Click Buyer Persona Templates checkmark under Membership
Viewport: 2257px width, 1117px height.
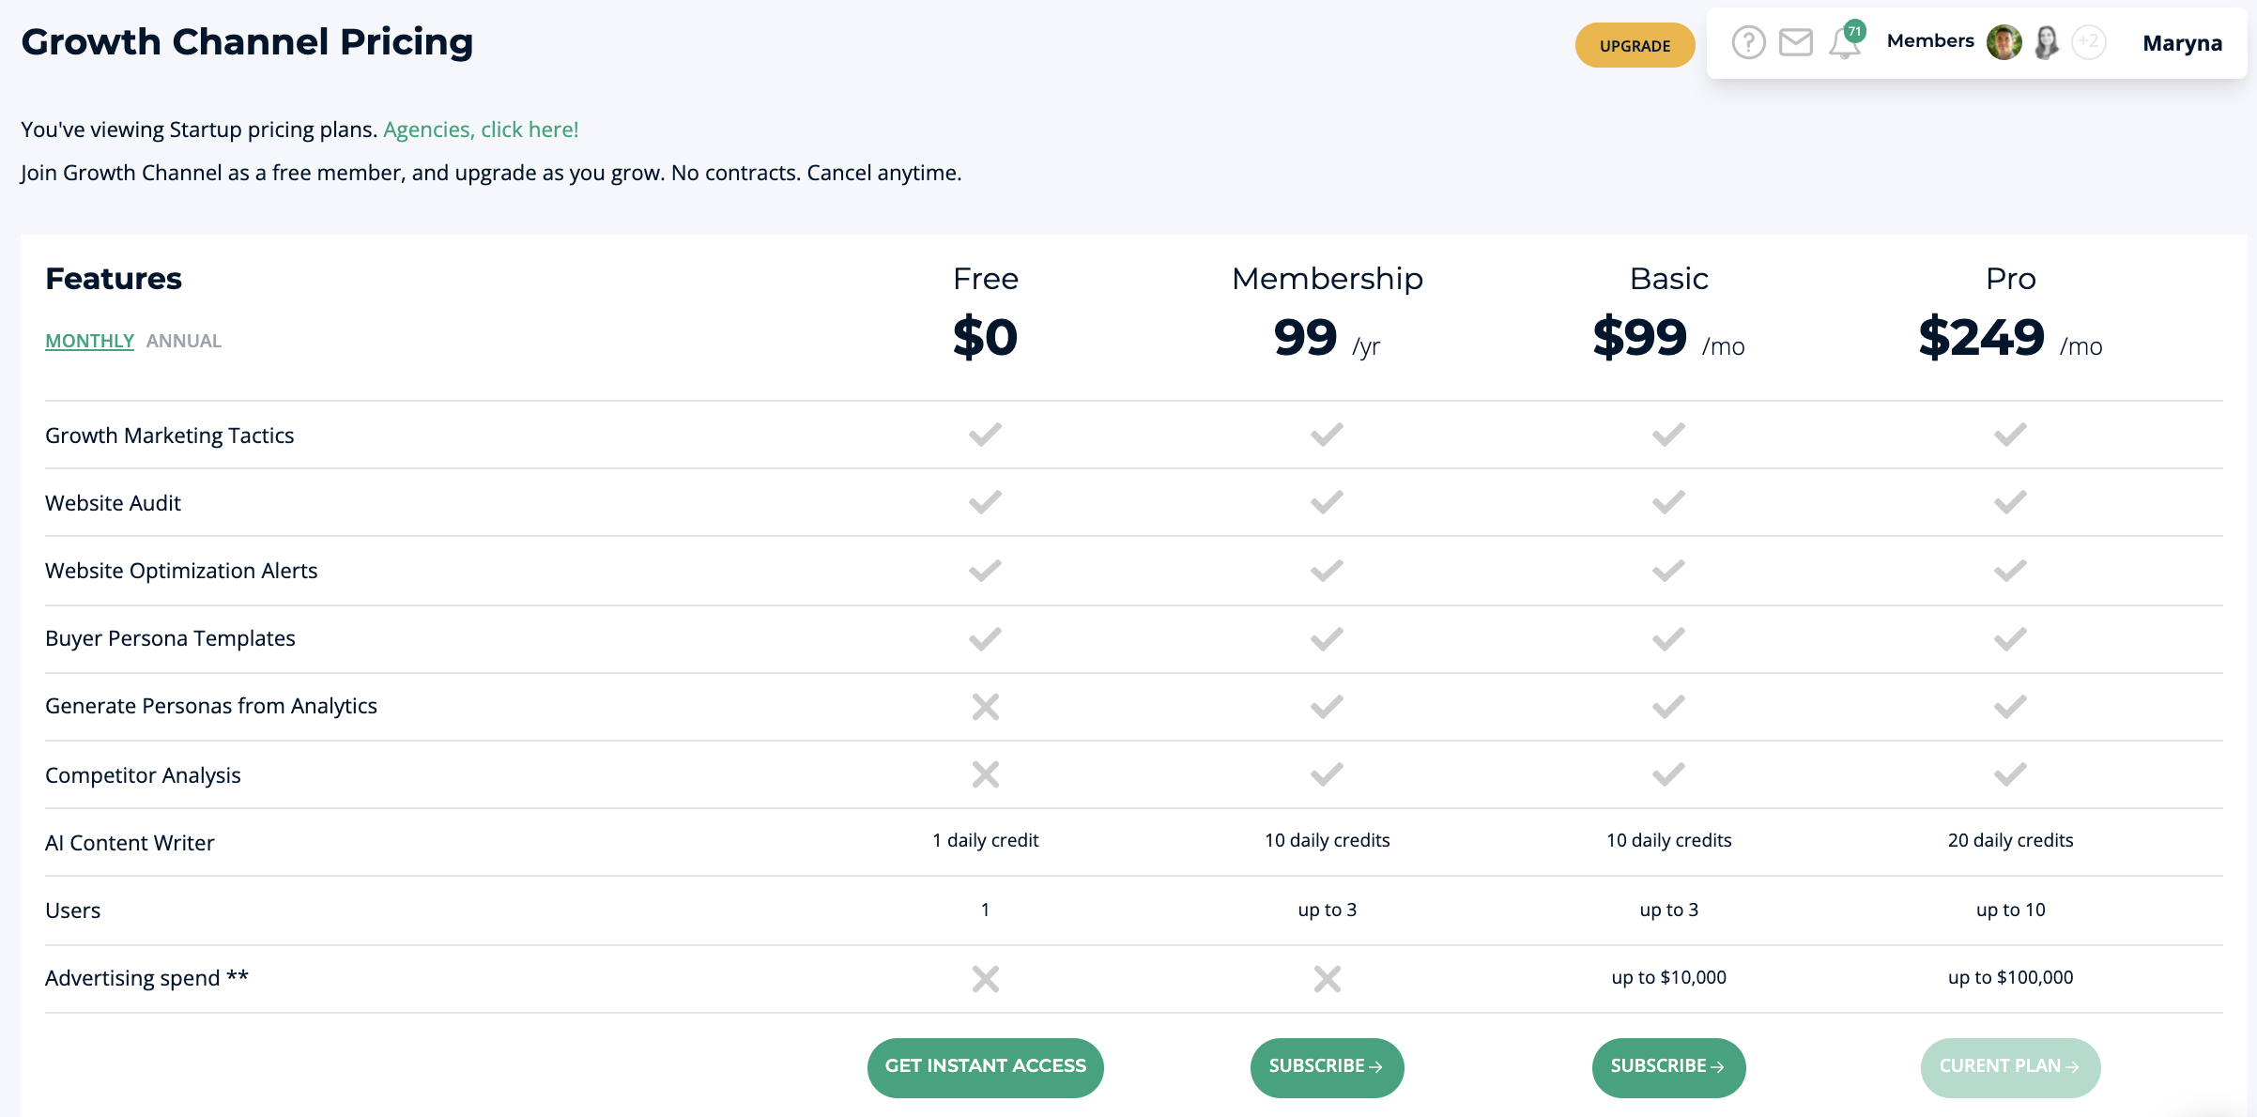click(1327, 639)
